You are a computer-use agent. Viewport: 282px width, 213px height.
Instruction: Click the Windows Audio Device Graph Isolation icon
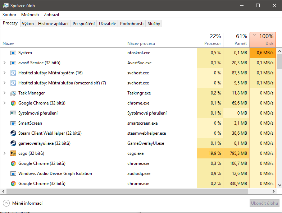coord(13,173)
